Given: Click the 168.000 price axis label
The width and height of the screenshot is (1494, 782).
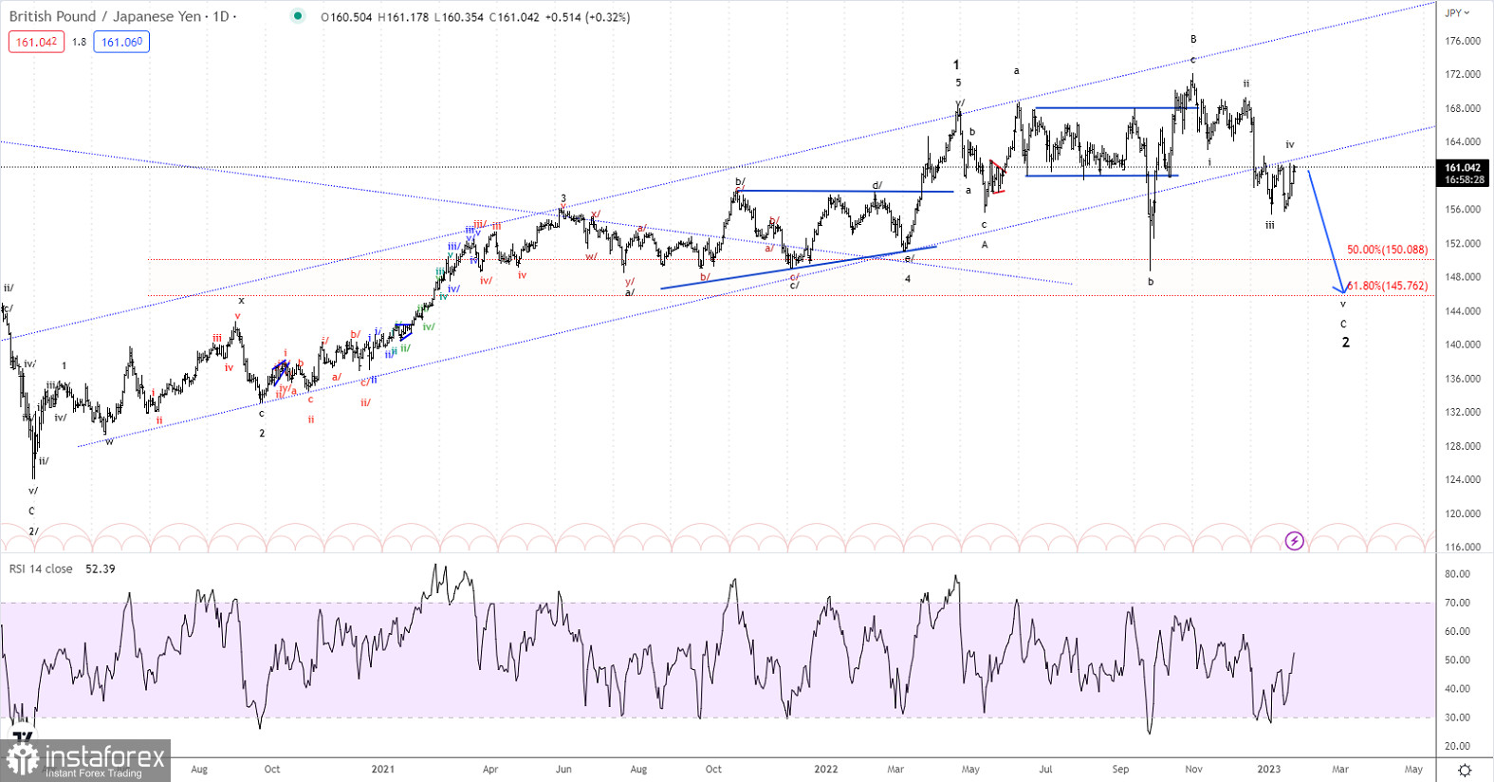Looking at the screenshot, I should 1463,108.
